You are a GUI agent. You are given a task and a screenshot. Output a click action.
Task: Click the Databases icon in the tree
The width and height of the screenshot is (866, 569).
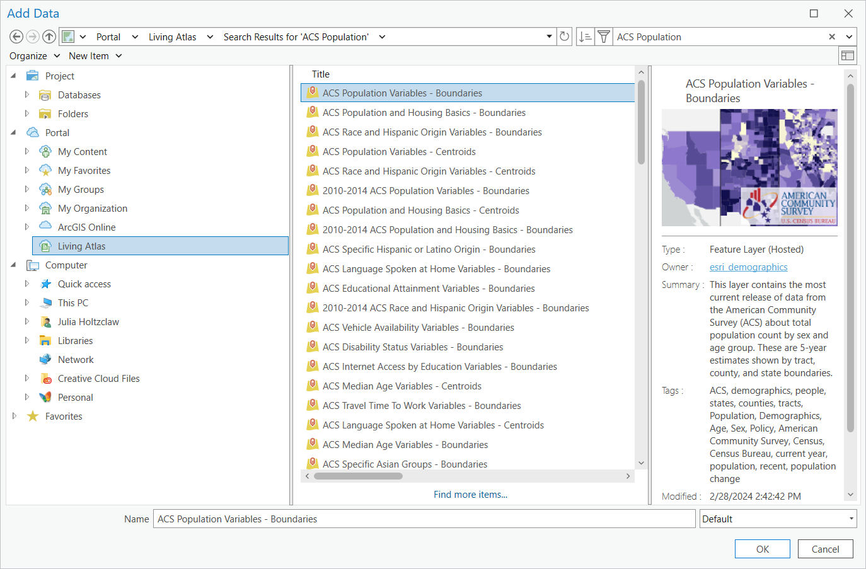(45, 95)
